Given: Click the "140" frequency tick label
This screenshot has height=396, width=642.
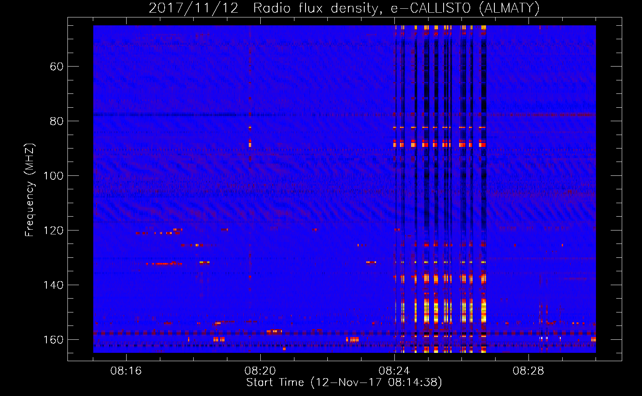Looking at the screenshot, I should (x=53, y=285).
